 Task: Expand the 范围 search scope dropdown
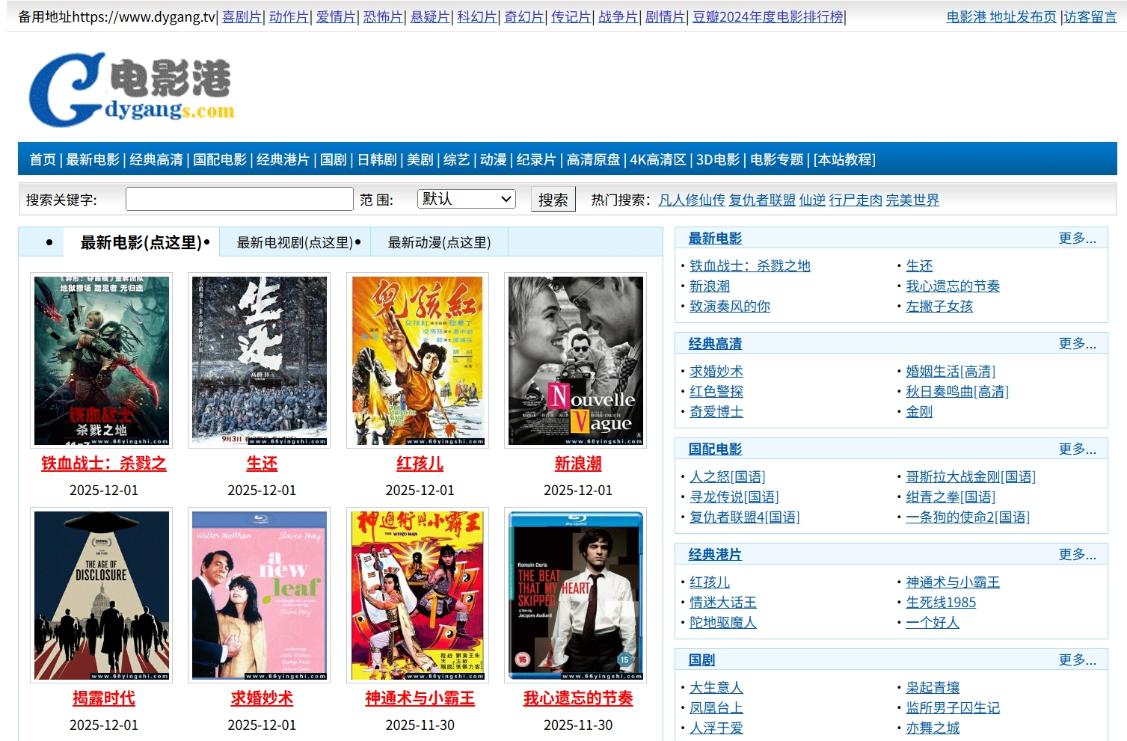[x=467, y=199]
